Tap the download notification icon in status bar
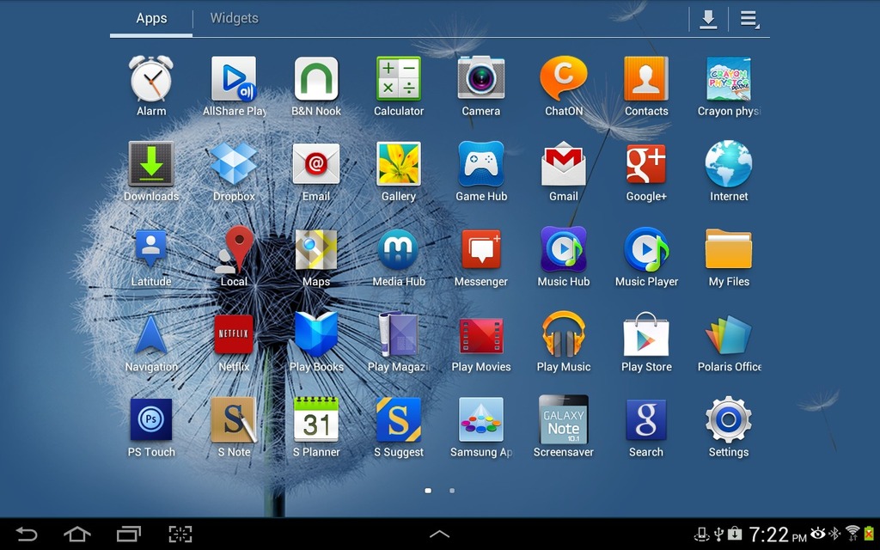880x550 pixels. (x=735, y=533)
